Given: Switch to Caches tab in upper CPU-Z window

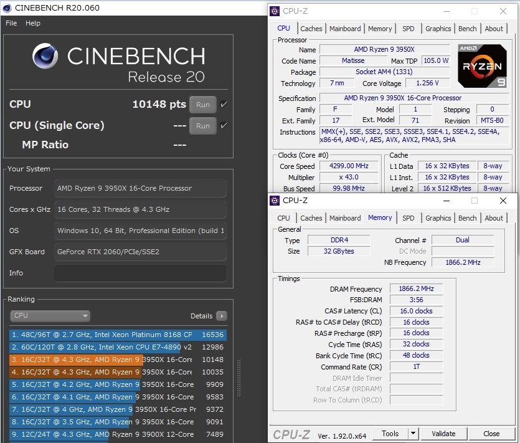Looking at the screenshot, I should (311, 29).
